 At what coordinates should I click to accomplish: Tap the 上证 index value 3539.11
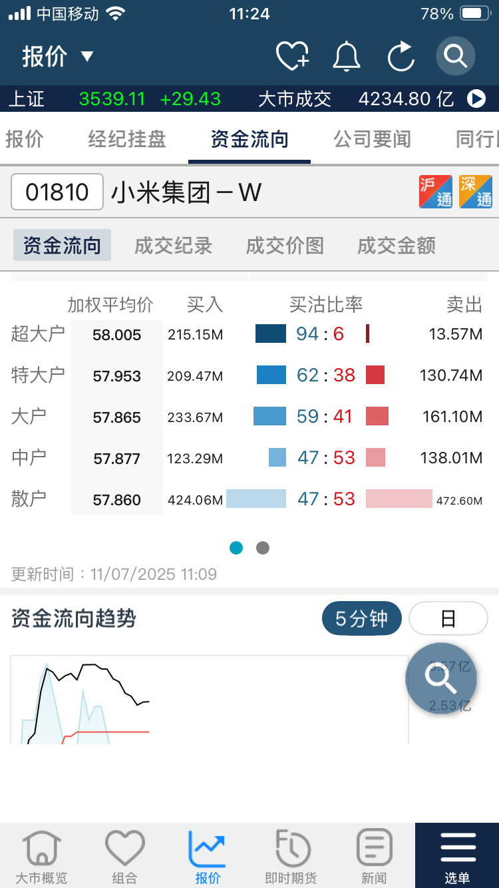[112, 99]
